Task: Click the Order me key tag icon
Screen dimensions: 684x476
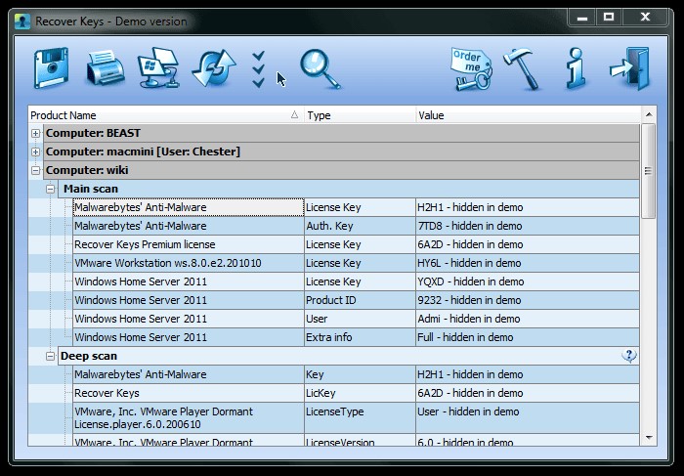Action: pyautogui.click(x=472, y=68)
